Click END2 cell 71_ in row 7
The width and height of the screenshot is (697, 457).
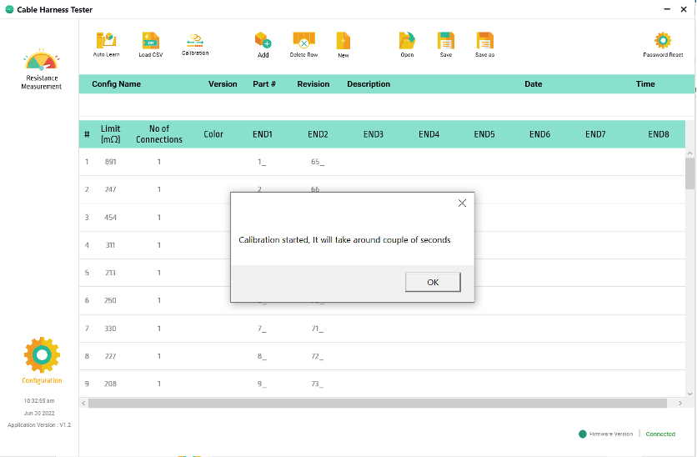click(318, 329)
